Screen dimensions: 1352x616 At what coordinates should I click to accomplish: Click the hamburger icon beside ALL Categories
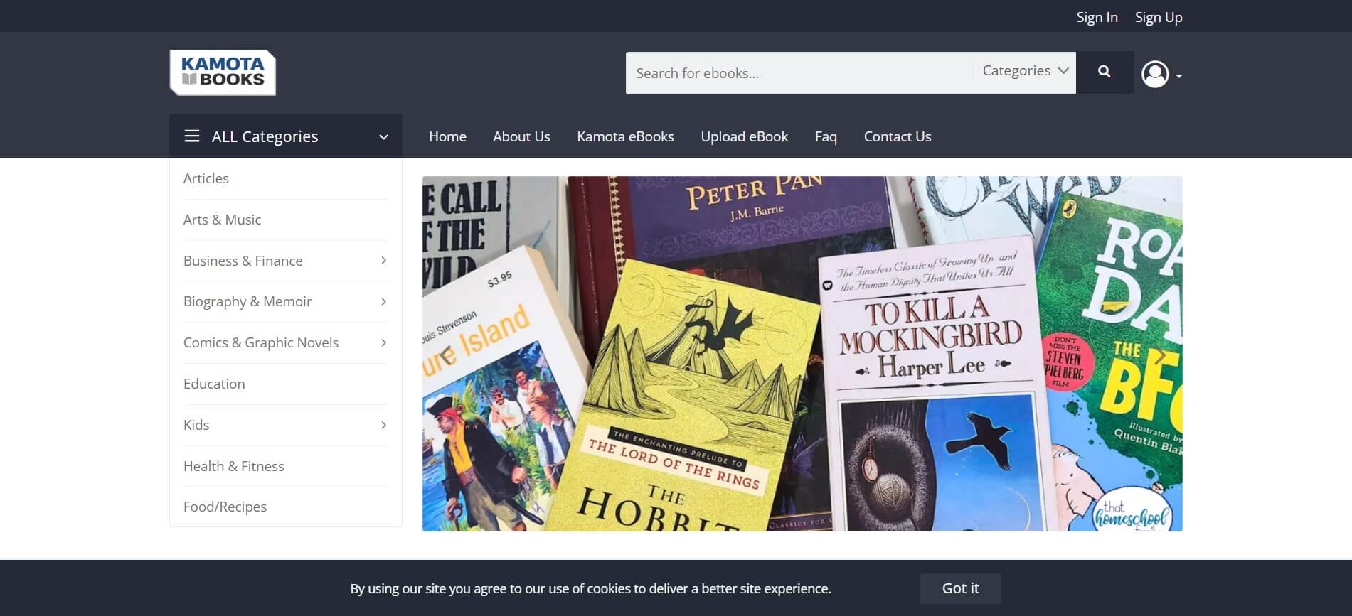tap(191, 136)
